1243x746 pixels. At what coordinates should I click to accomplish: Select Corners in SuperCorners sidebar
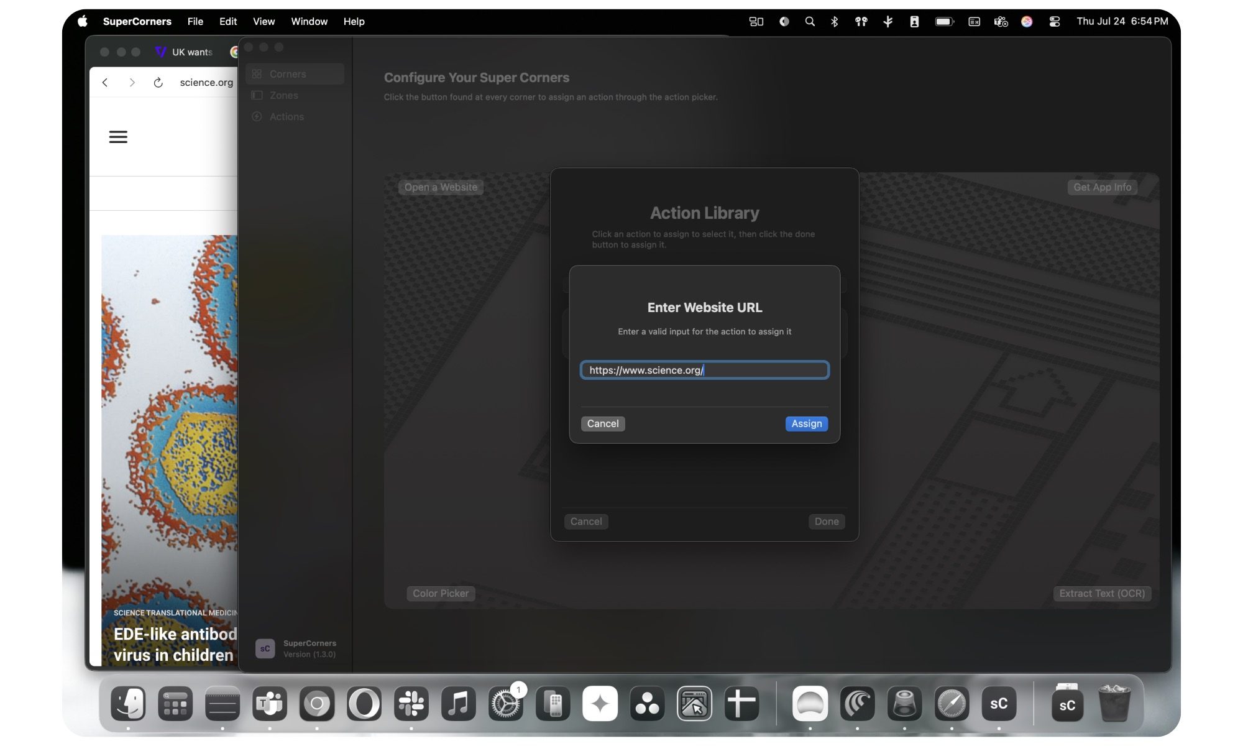(x=295, y=74)
